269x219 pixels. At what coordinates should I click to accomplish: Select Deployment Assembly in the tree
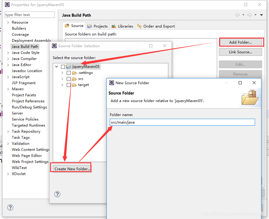coord(32,41)
